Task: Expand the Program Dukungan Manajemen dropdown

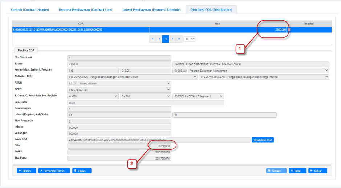Action: pos(251,71)
